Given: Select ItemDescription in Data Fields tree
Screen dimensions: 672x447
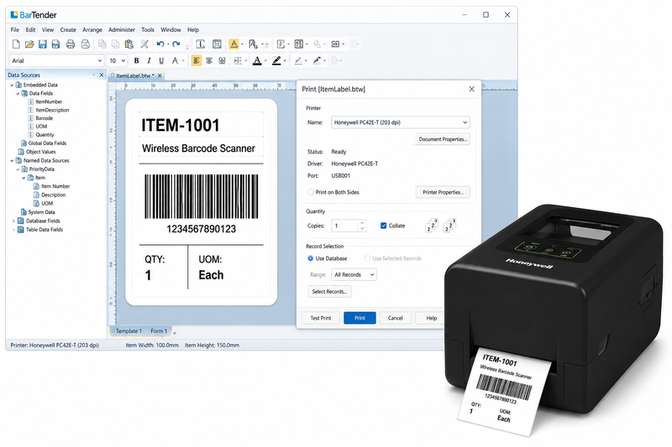Looking at the screenshot, I should [x=52, y=110].
